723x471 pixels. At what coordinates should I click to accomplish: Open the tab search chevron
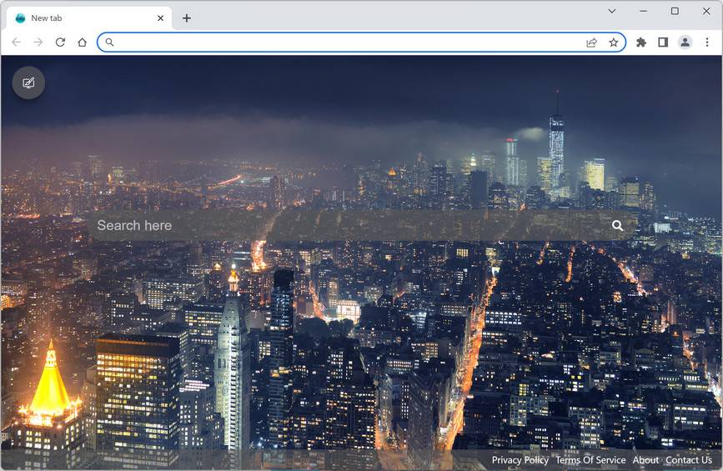pos(612,11)
